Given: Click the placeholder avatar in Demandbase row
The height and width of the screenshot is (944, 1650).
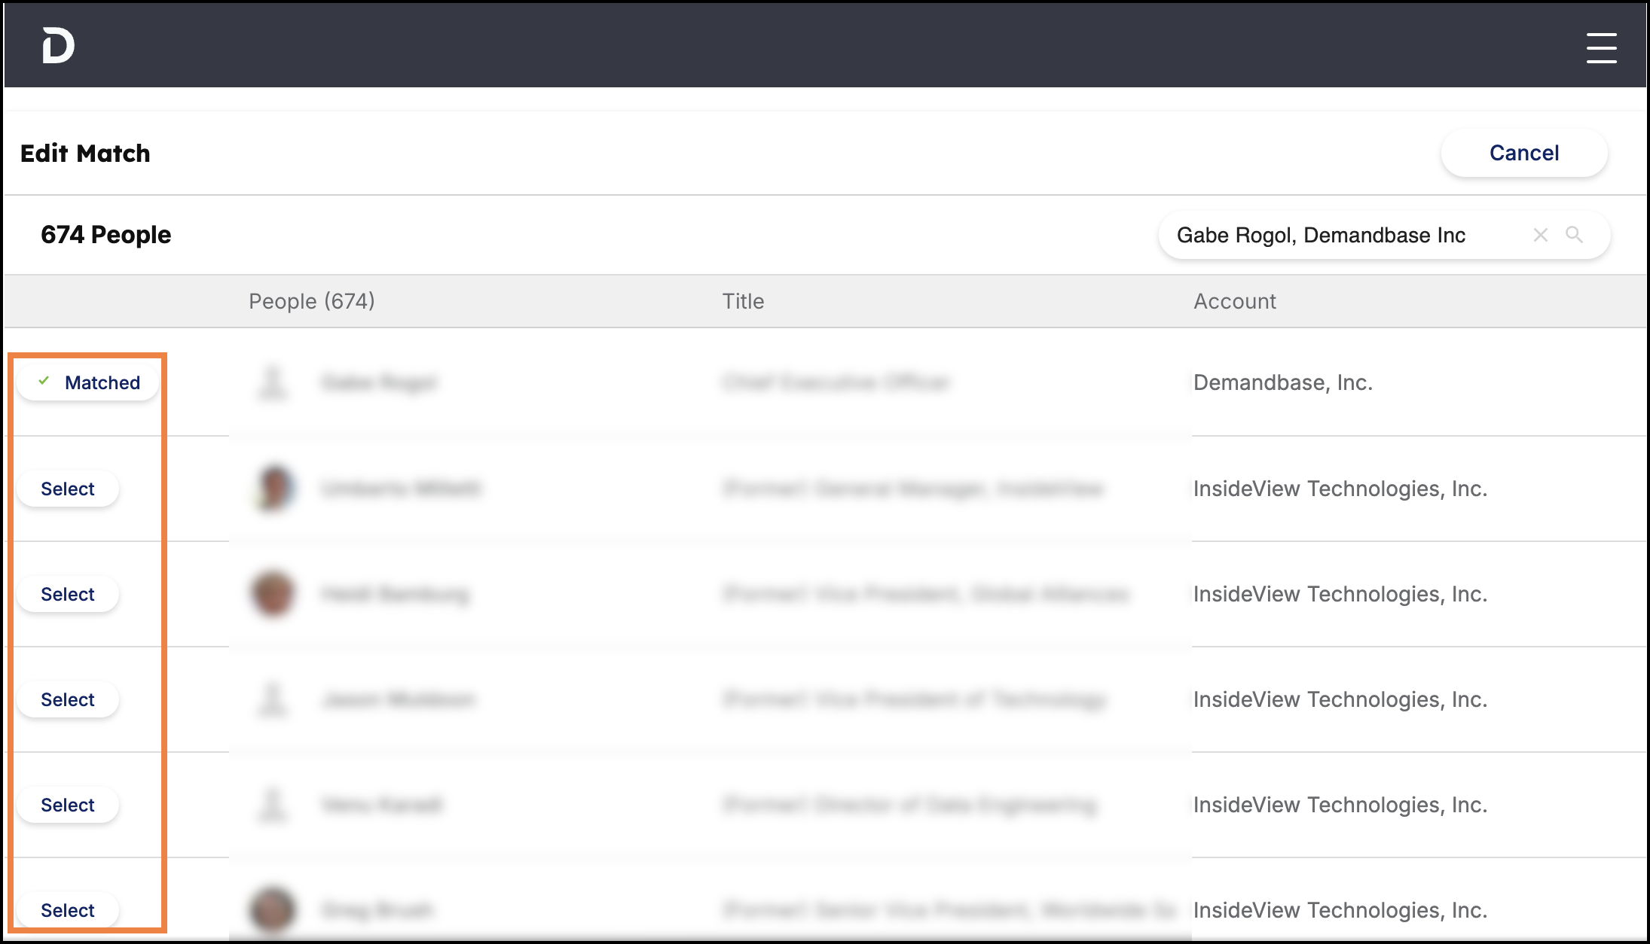Looking at the screenshot, I should point(273,382).
